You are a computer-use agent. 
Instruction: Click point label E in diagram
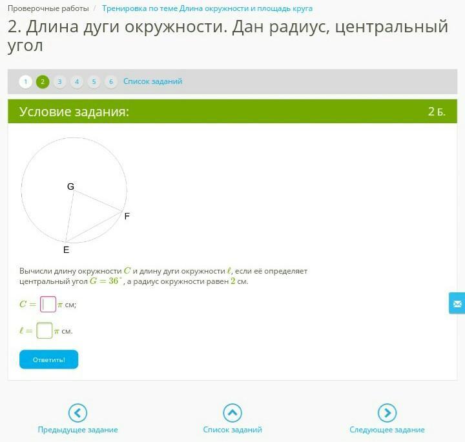coord(66,250)
